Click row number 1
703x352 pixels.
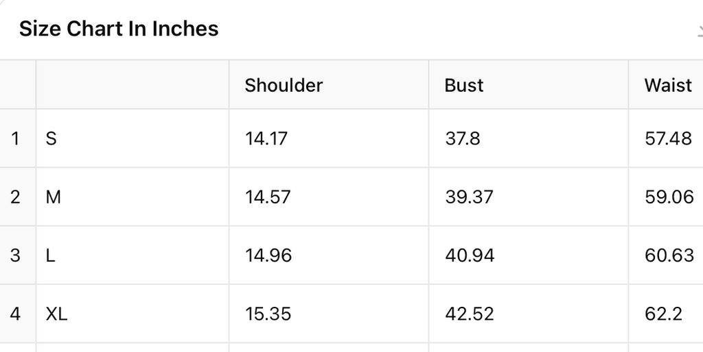pos(15,138)
